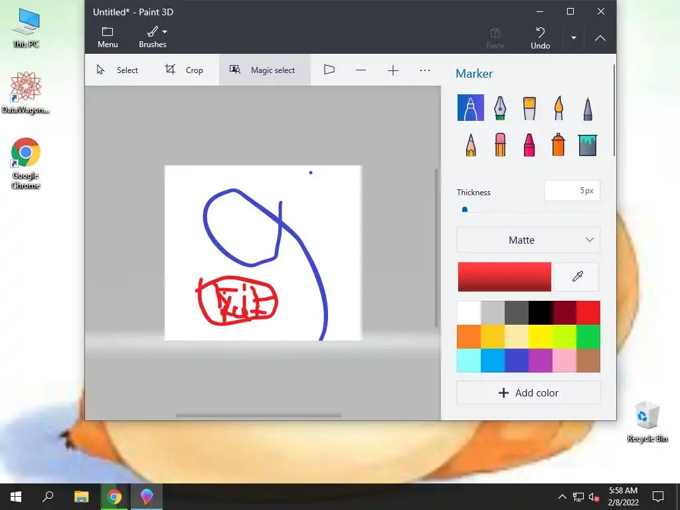Screen dimensions: 680x510
Task: Pick the white color swatch
Action: pos(469,313)
